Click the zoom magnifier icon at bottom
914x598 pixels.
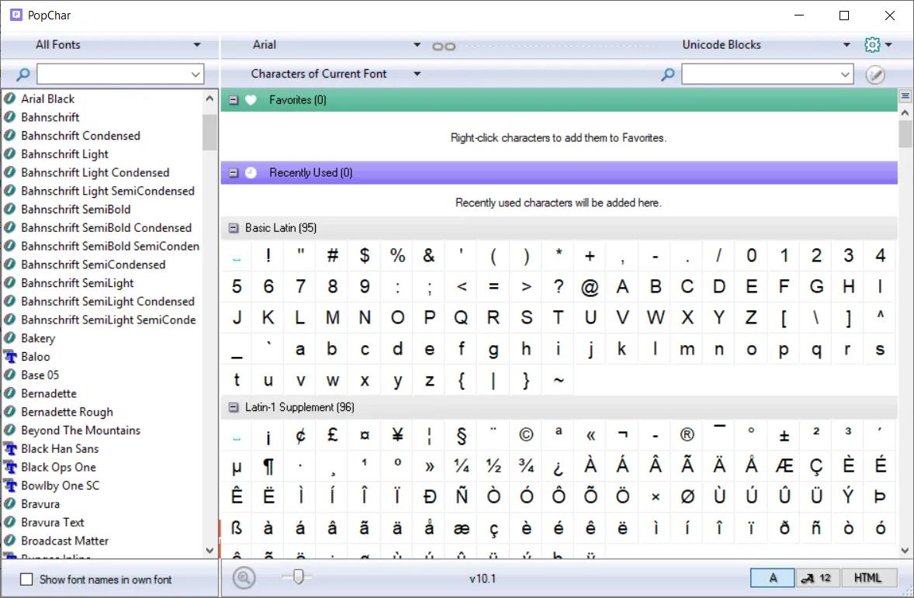pyautogui.click(x=244, y=578)
